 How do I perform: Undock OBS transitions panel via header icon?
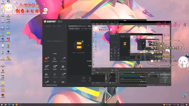[x=158, y=72]
